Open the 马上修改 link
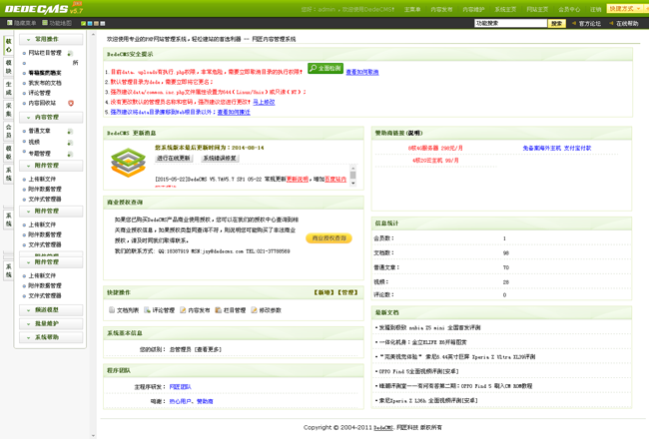Viewport: 649px width, 439px height. pos(264,102)
